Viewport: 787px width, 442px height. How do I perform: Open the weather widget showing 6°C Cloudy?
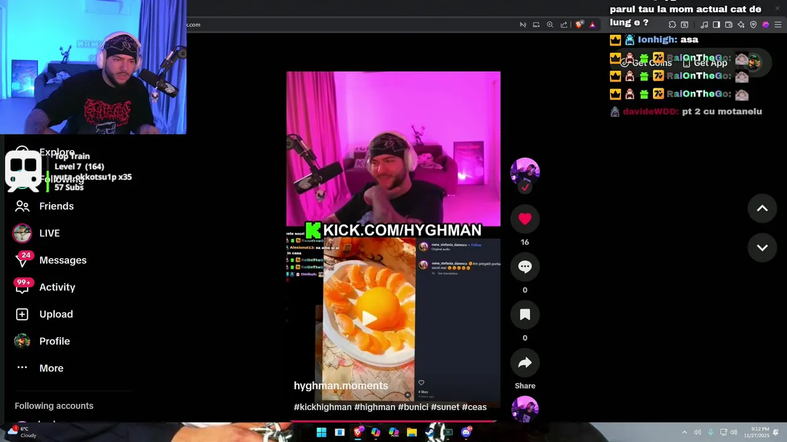(22, 432)
